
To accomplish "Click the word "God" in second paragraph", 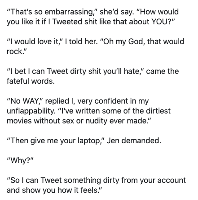I will coord(136,41).
